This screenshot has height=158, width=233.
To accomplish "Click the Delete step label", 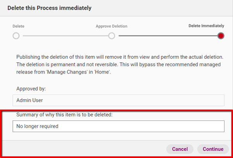I will click(x=19, y=26).
